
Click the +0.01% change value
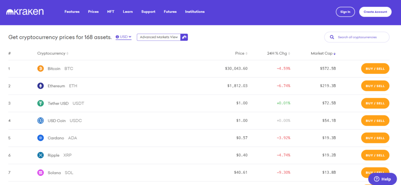[x=284, y=103]
